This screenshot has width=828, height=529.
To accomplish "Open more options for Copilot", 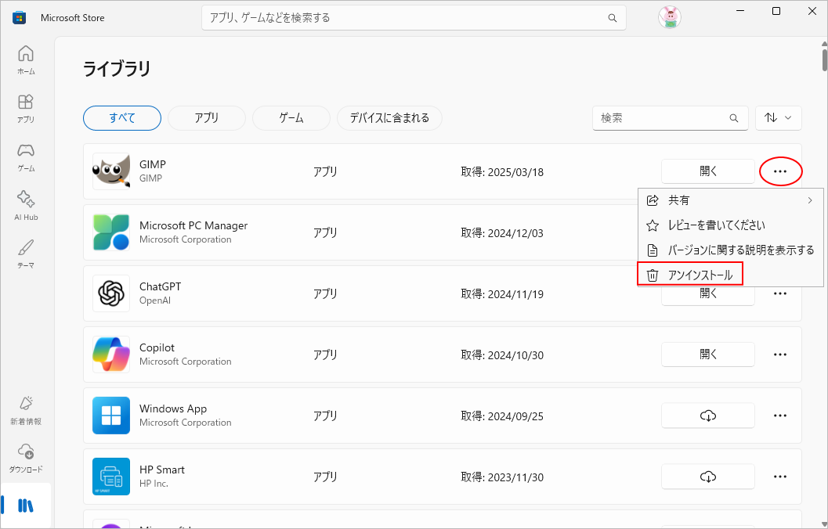I will click(779, 354).
